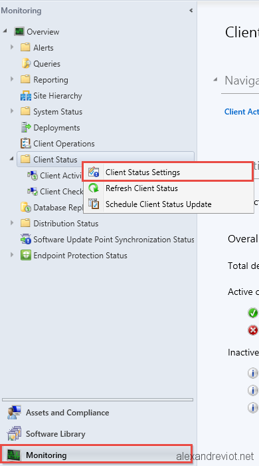Click the Schedule Client Status Update icon
This screenshot has height=466, width=259.
(94, 204)
